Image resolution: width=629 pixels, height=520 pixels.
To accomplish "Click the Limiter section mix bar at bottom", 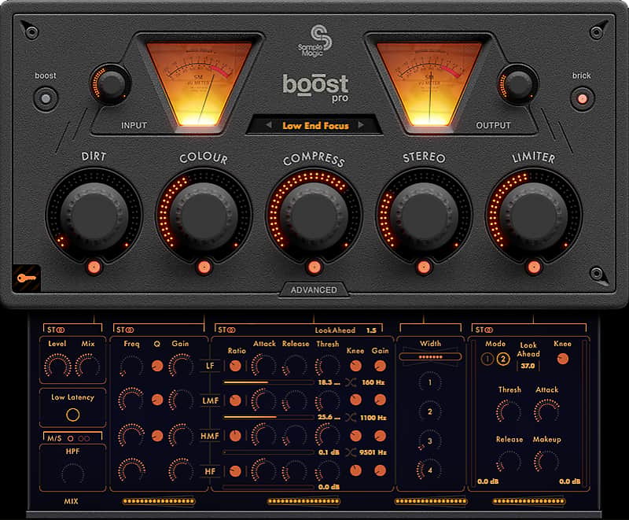I will [x=528, y=501].
